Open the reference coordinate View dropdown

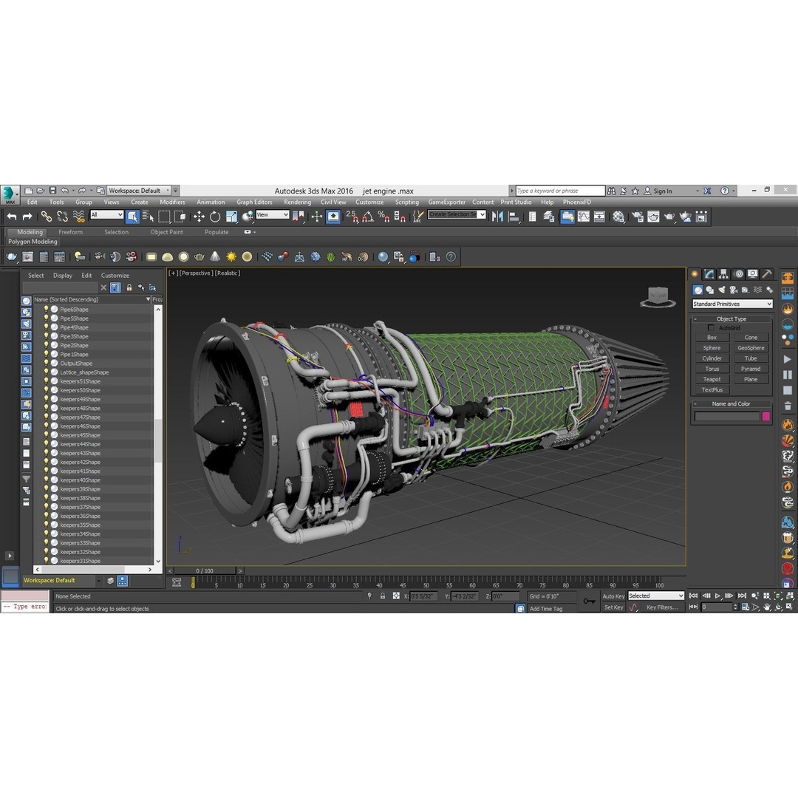click(x=272, y=215)
